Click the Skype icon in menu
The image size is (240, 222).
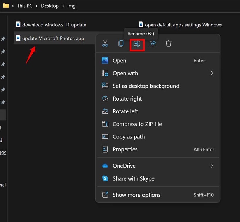105,178
